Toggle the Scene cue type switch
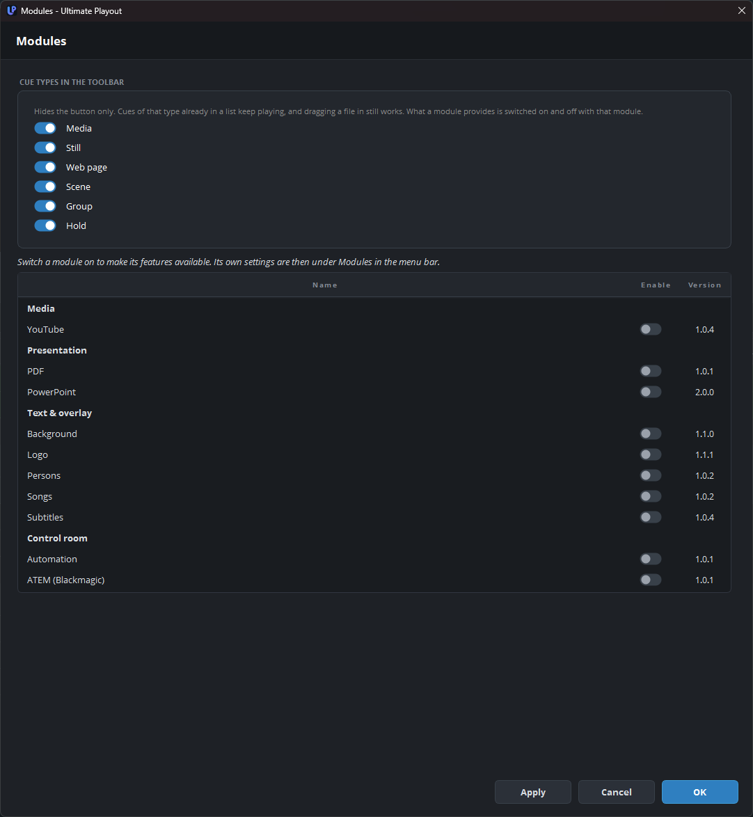The image size is (753, 817). [45, 187]
